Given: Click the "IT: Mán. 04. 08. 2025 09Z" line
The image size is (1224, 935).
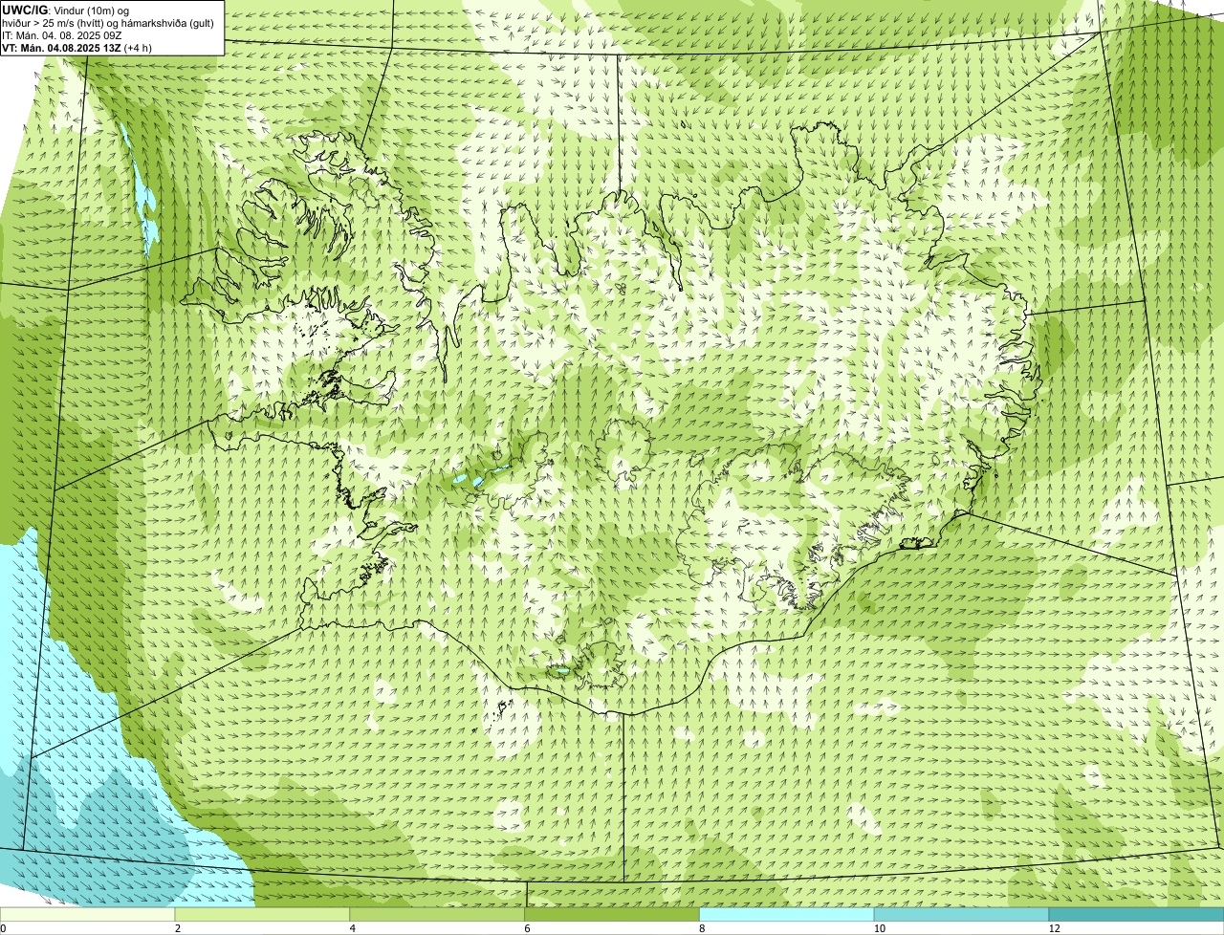Looking at the screenshot, I should tap(62, 35).
